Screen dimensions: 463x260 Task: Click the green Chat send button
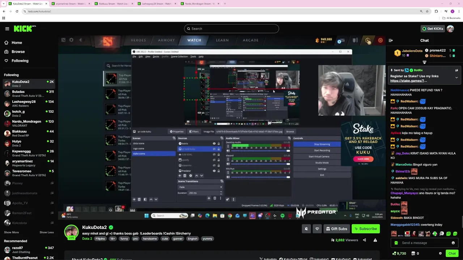click(x=452, y=253)
